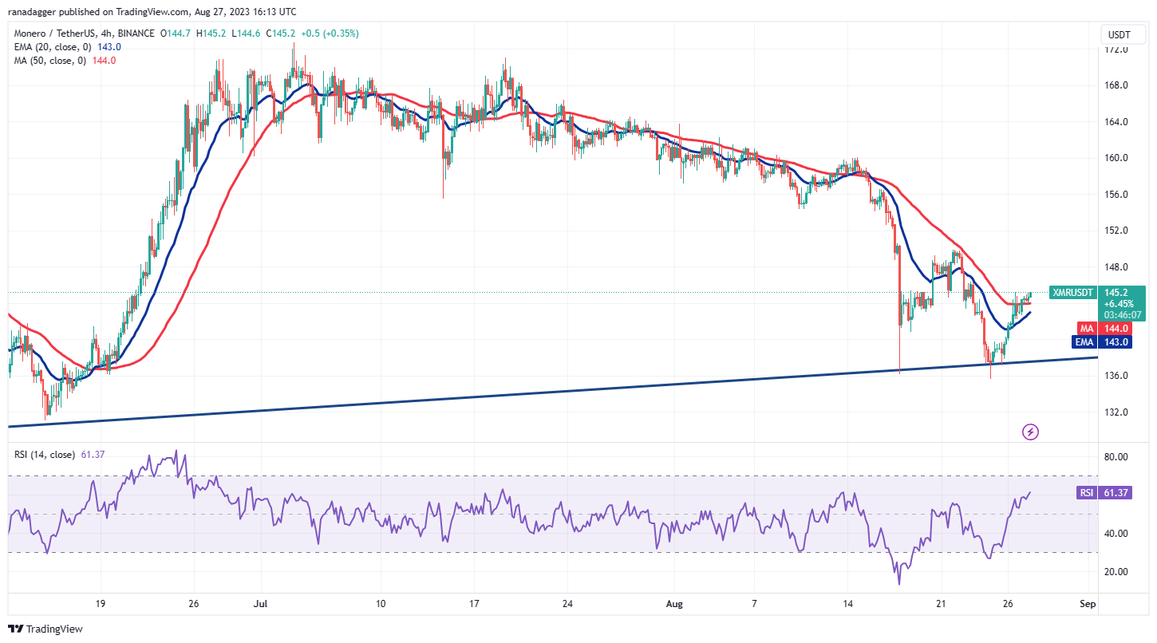The width and height of the screenshot is (1157, 643).
Task: Click the purple lightning bolt event icon
Action: (1030, 432)
